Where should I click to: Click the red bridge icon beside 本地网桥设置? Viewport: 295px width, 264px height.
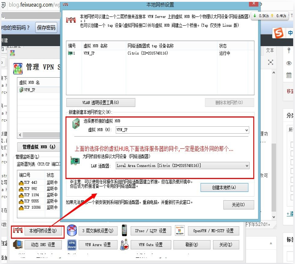pos(18,230)
